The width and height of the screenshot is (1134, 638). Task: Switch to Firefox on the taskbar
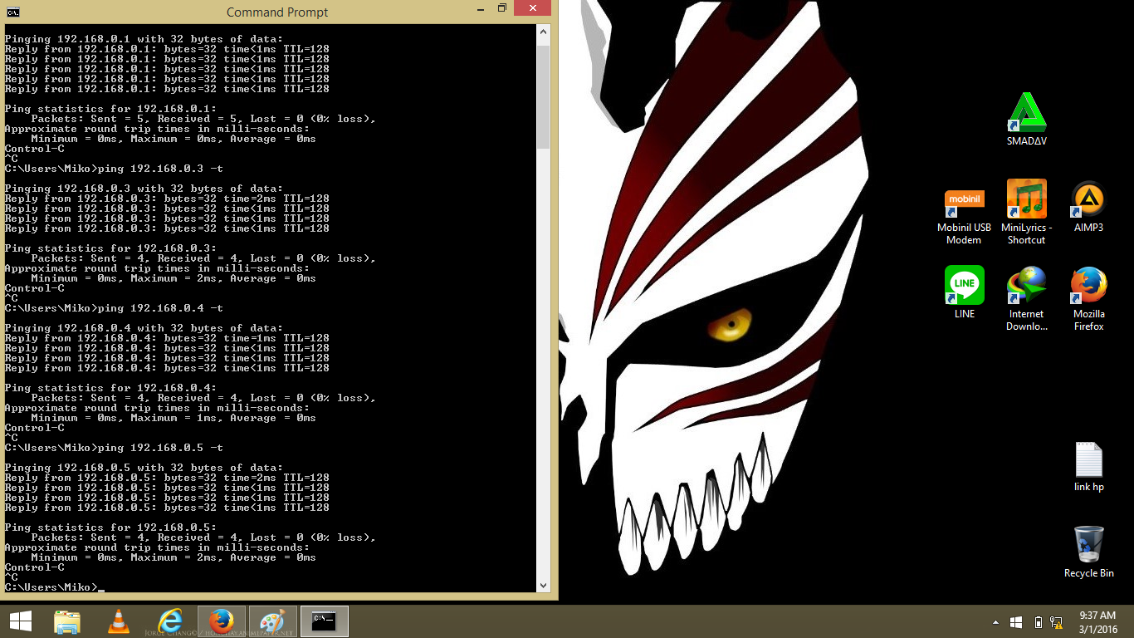click(221, 621)
